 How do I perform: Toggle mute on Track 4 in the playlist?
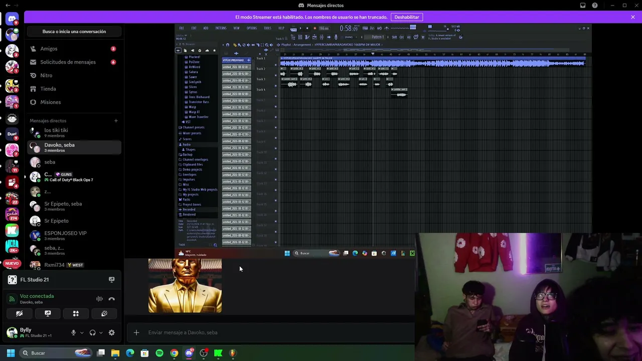click(275, 96)
